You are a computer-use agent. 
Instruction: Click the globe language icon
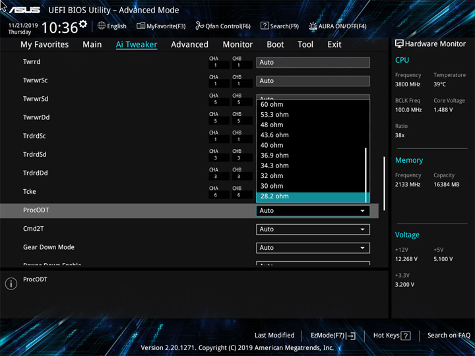click(x=102, y=26)
